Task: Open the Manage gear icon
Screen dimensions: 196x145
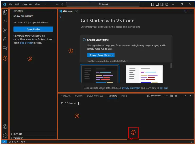Action: tap(5, 135)
